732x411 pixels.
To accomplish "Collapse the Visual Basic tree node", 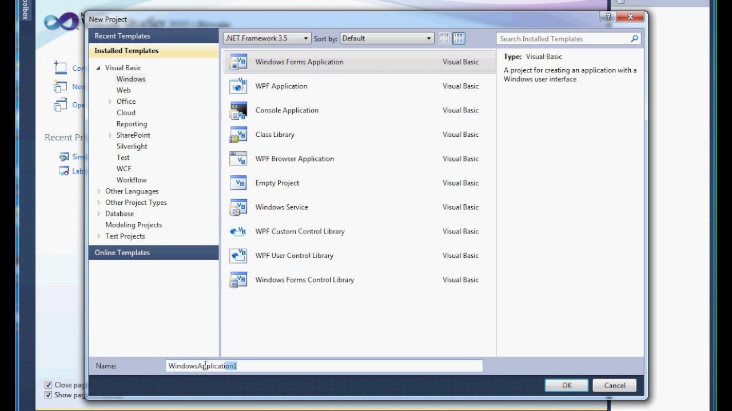I will pos(98,68).
